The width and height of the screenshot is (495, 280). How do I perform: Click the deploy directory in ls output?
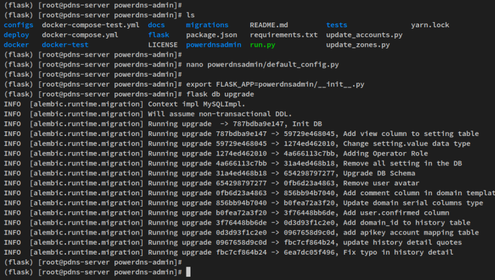coord(16,35)
